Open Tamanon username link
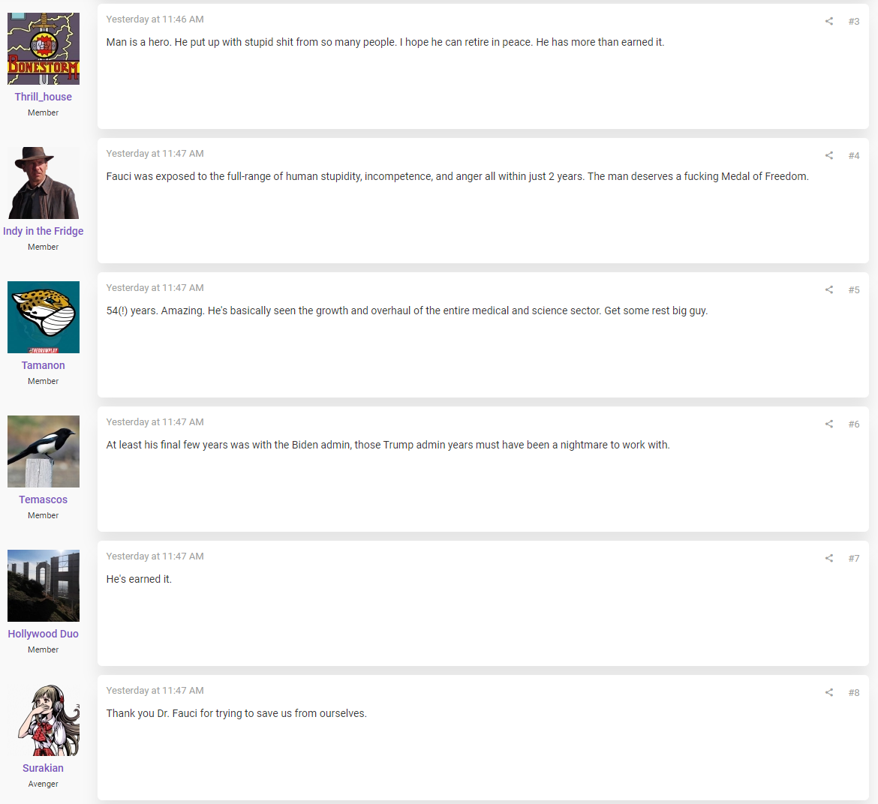The height and width of the screenshot is (804, 878). [43, 365]
